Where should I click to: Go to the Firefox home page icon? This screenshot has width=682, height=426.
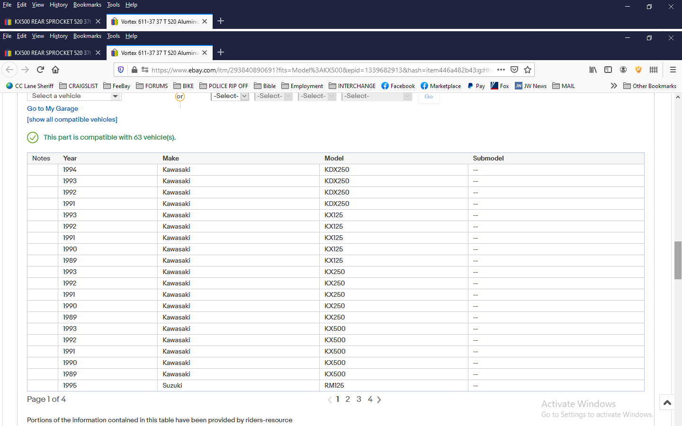(x=55, y=70)
